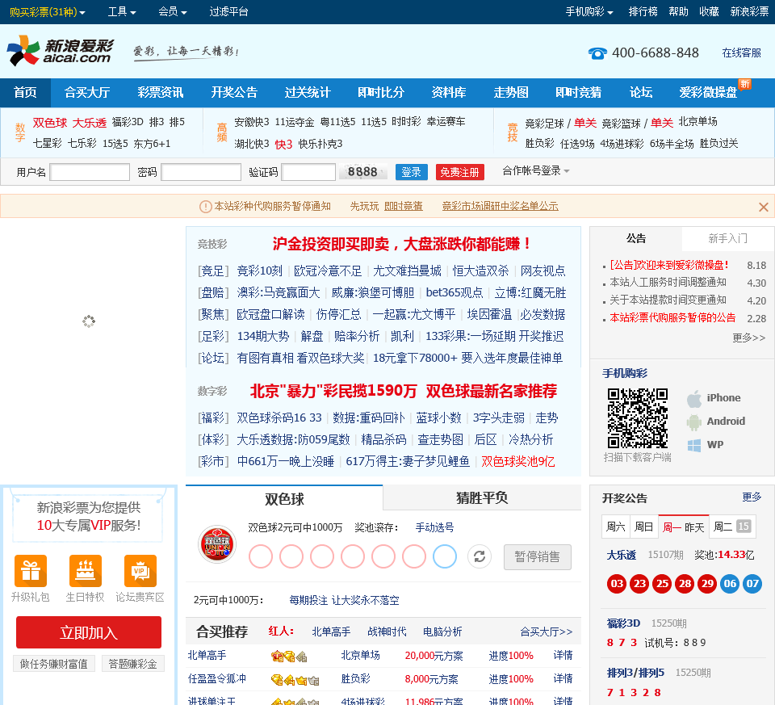Switch to the 猜胜平负 tab
This screenshot has height=705, width=775.
pos(482,497)
